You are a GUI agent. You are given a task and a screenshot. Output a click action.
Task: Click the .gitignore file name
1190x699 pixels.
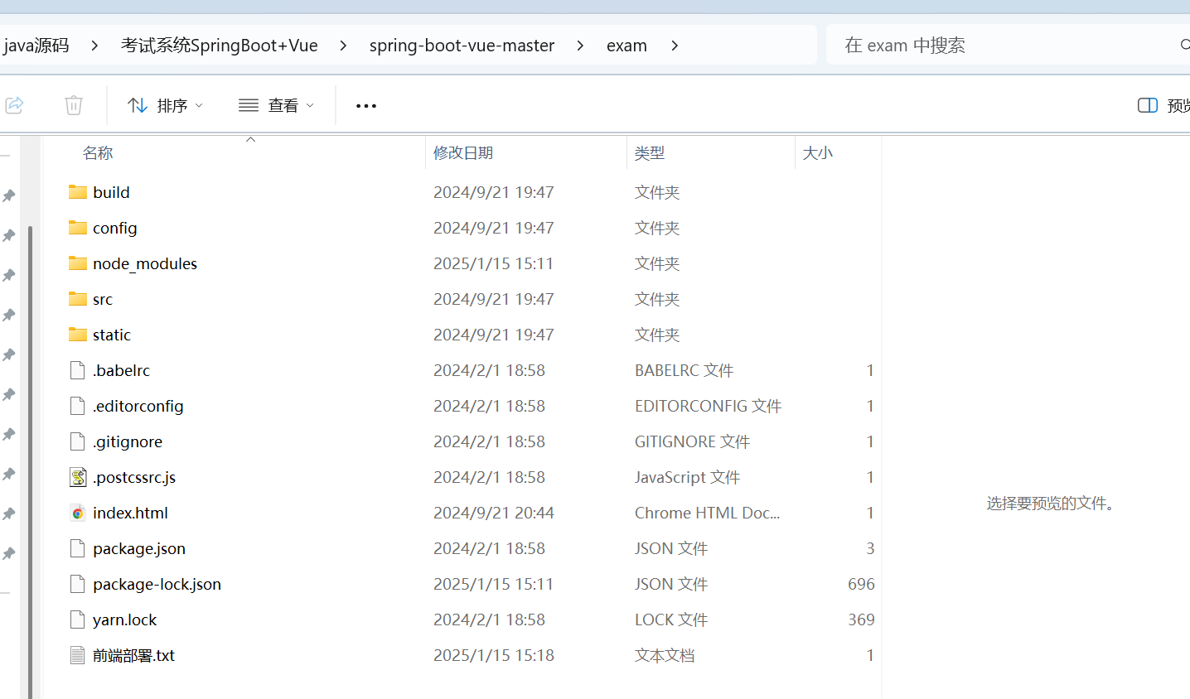(x=128, y=441)
